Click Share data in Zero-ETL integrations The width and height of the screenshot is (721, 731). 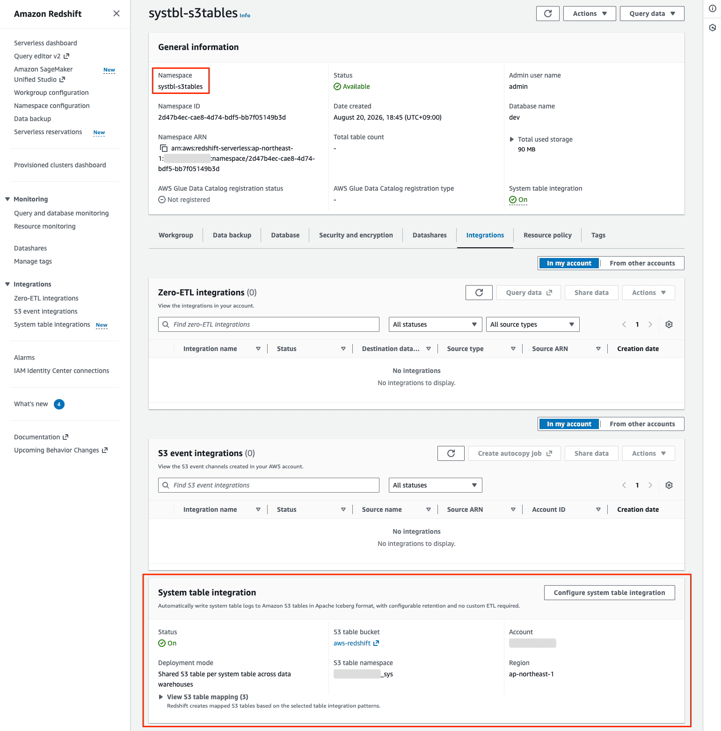pos(591,293)
